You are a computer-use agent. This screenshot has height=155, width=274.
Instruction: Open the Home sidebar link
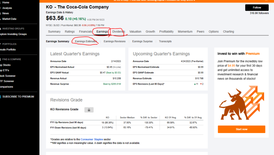(x=6, y=2)
